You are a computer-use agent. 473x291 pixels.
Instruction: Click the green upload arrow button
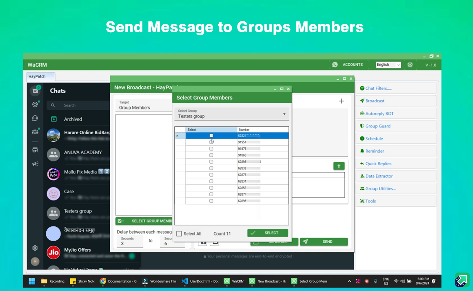(x=339, y=166)
